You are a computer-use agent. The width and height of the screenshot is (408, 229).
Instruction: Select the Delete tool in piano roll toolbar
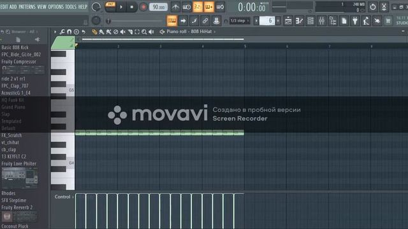pos(115,32)
